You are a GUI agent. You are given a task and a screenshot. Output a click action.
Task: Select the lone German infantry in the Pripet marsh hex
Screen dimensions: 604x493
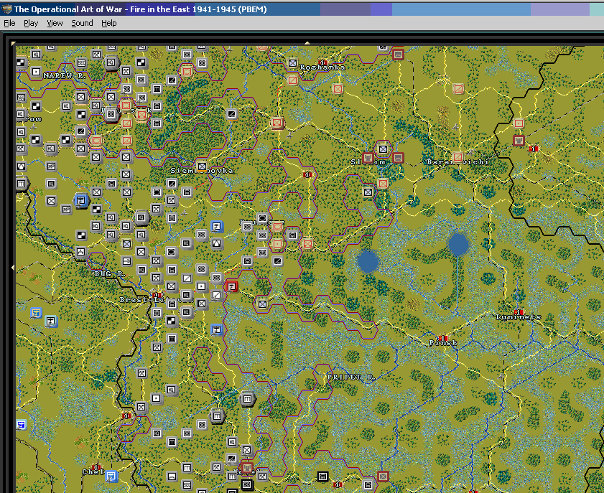click(262, 304)
